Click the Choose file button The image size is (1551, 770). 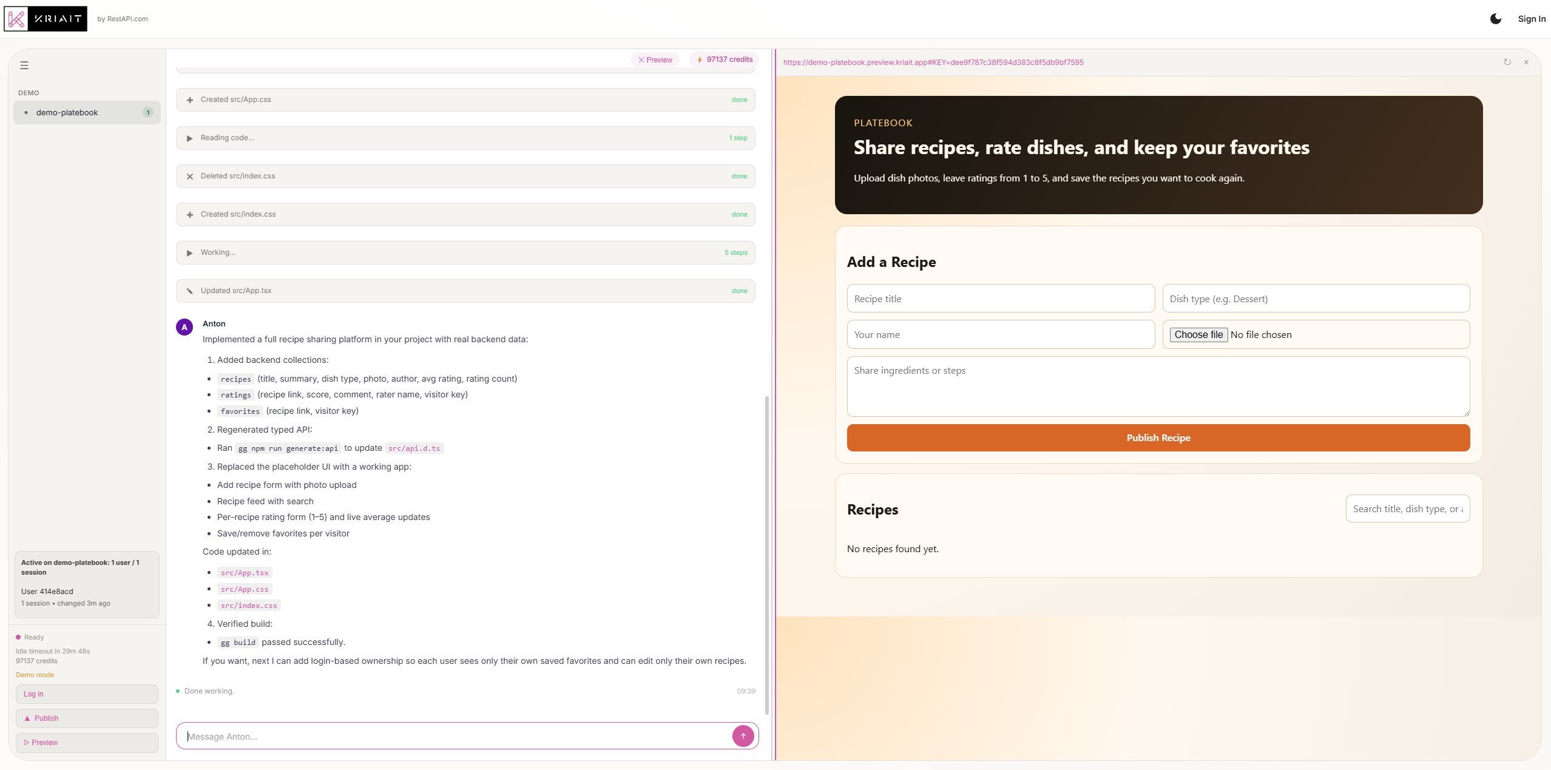1198,334
